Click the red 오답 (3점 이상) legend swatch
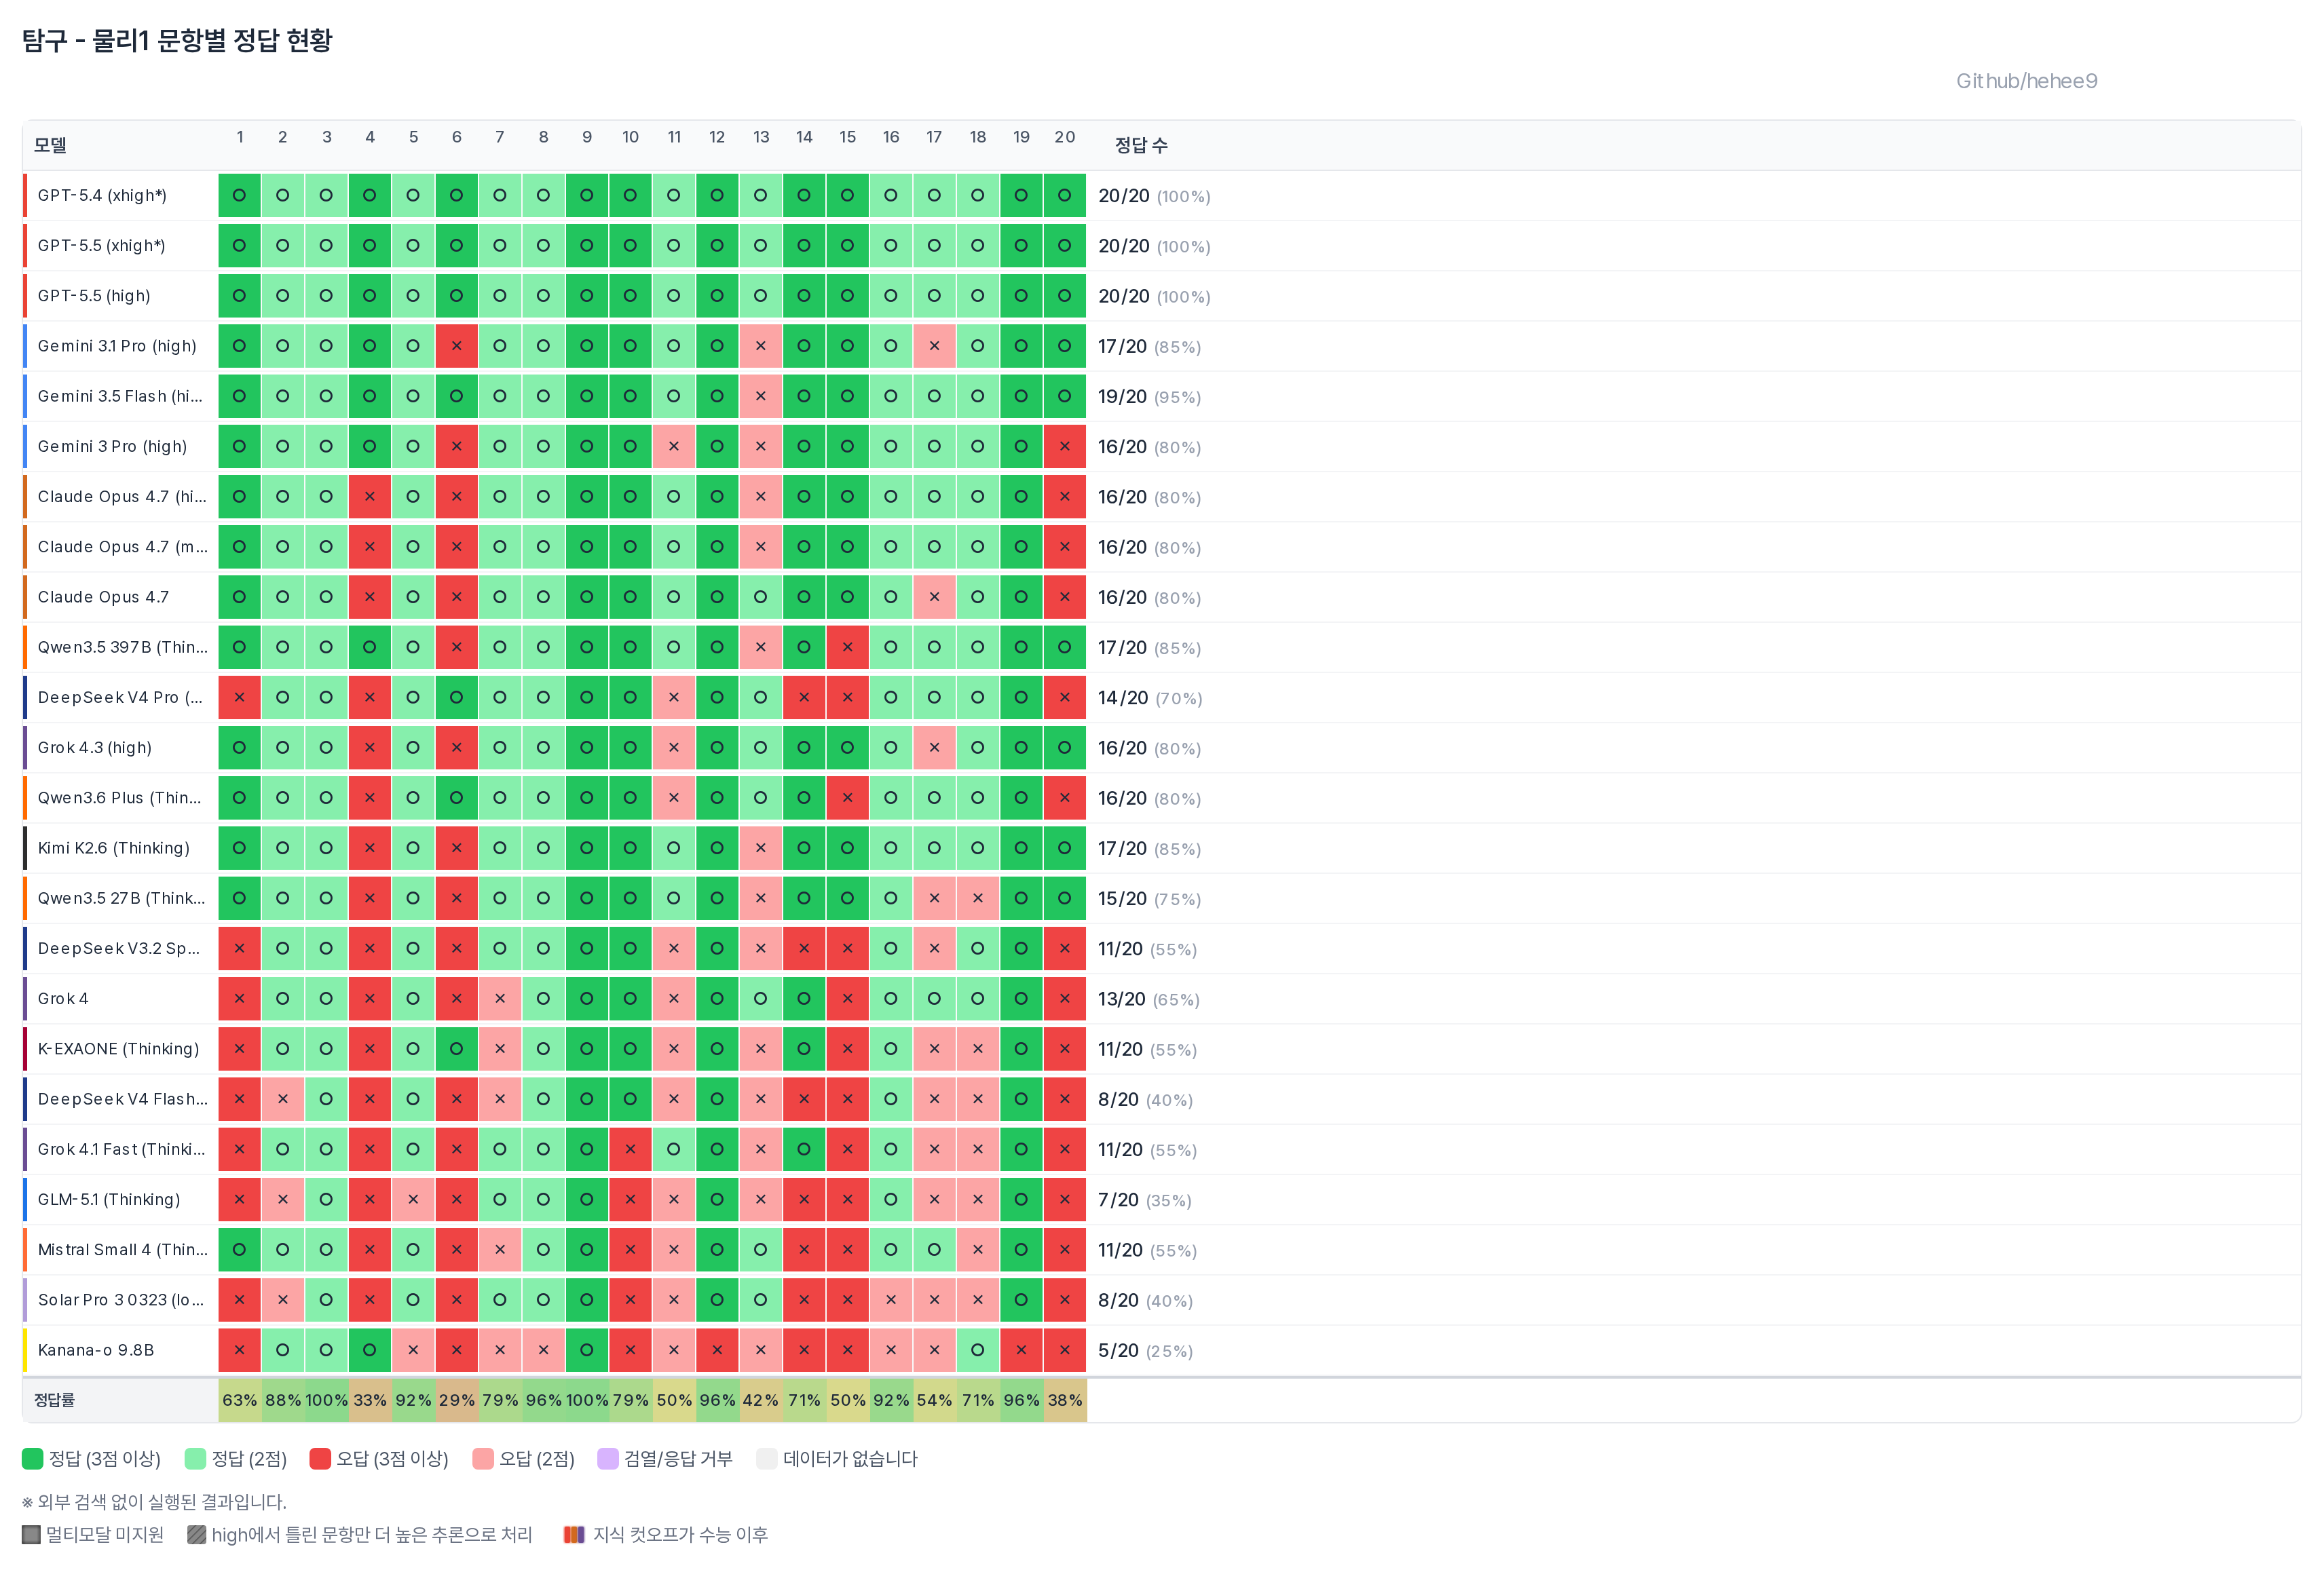The image size is (2324, 1570). (320, 1458)
